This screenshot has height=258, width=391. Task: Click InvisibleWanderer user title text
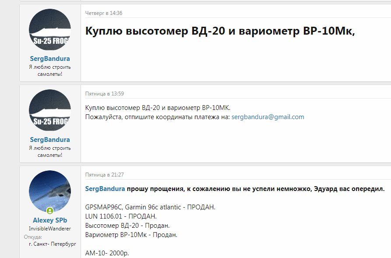[x=50, y=229]
